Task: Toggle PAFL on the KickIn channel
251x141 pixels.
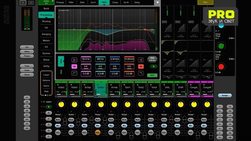Action: click(x=58, y=132)
